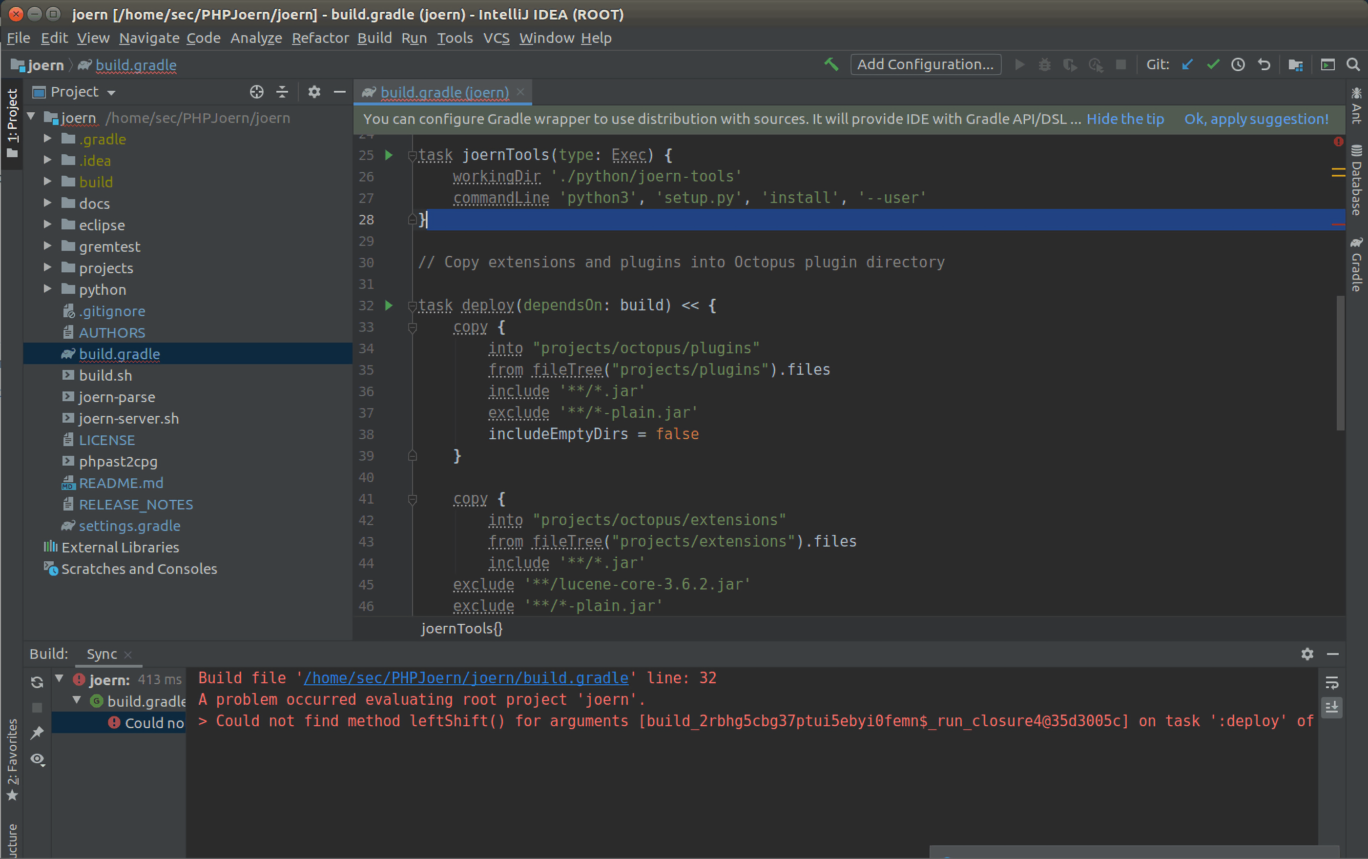The width and height of the screenshot is (1368, 859).
Task: Open Build panel settings gear icon
Action: (x=1307, y=654)
